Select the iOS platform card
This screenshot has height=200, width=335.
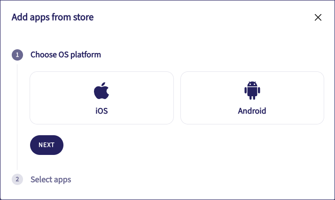click(x=101, y=98)
